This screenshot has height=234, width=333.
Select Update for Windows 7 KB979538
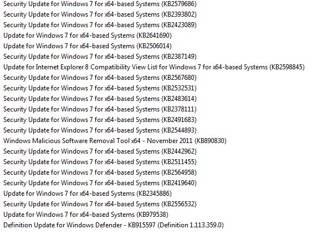pos(86,215)
